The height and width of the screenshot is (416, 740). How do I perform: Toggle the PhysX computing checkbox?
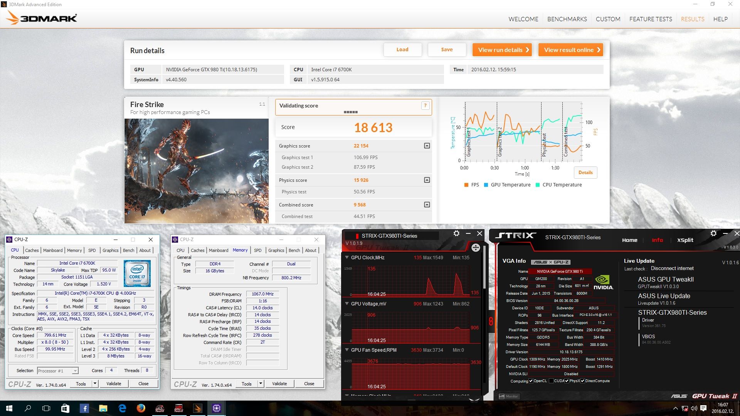[x=567, y=381]
